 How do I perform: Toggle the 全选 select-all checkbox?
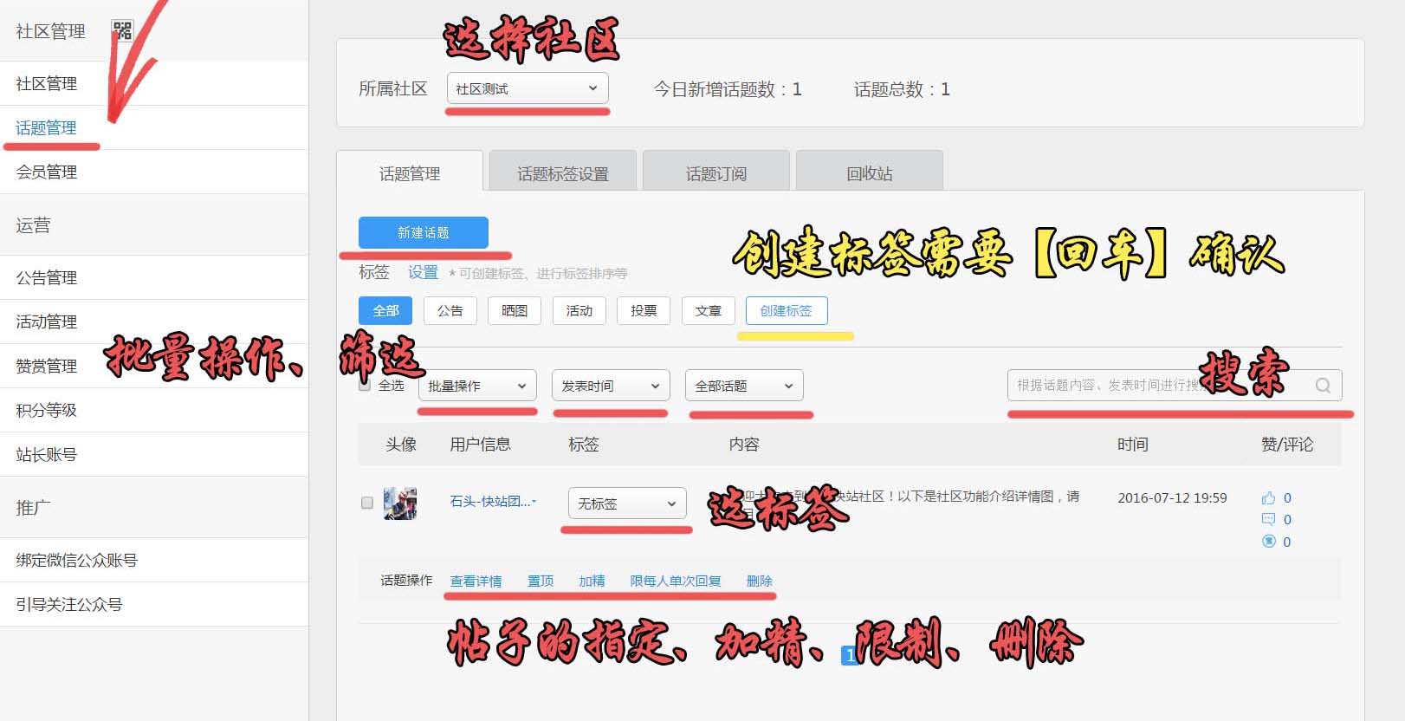click(x=365, y=386)
